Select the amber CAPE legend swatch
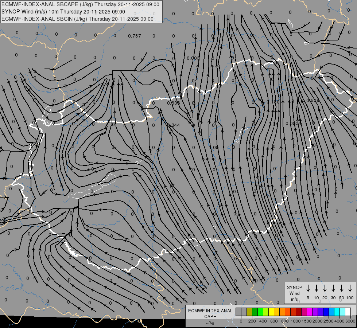Viewport: 357px width, 328px height. click(x=277, y=312)
